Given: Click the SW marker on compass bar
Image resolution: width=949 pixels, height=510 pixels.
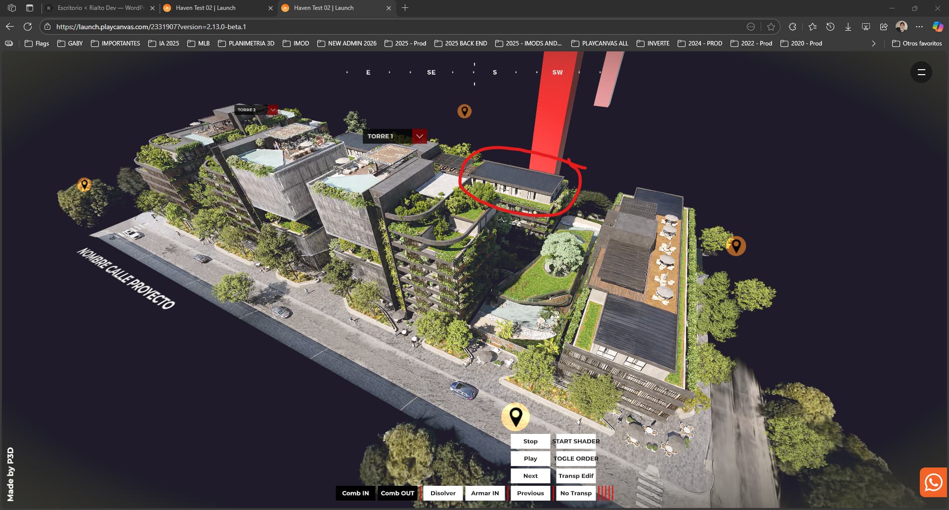Looking at the screenshot, I should click(x=557, y=72).
